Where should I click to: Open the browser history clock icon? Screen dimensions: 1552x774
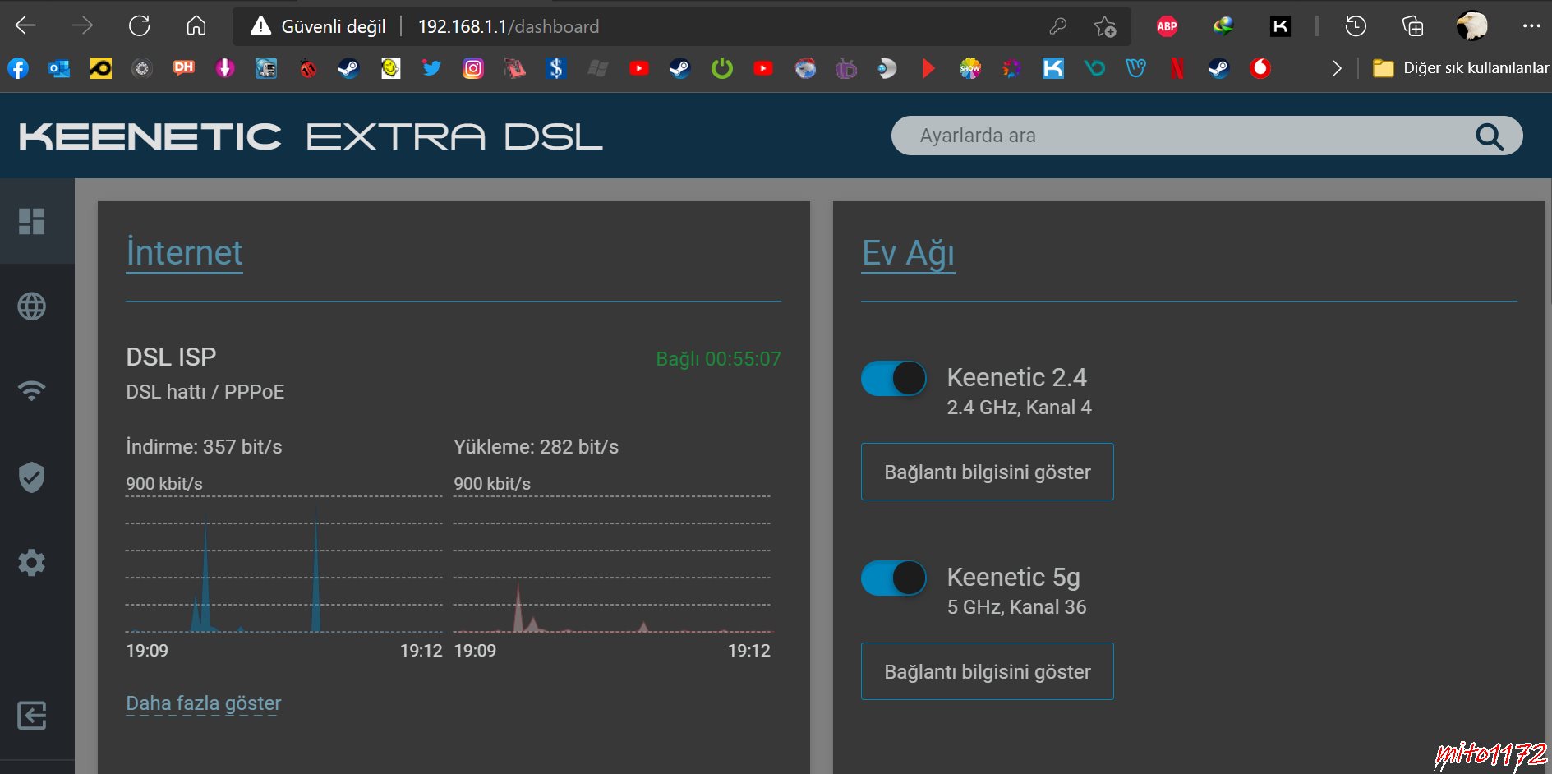(1356, 26)
